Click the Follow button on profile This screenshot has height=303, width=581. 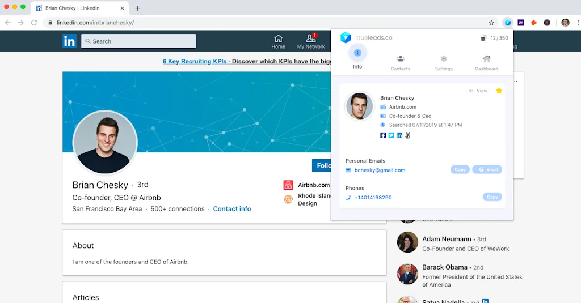[x=322, y=165]
